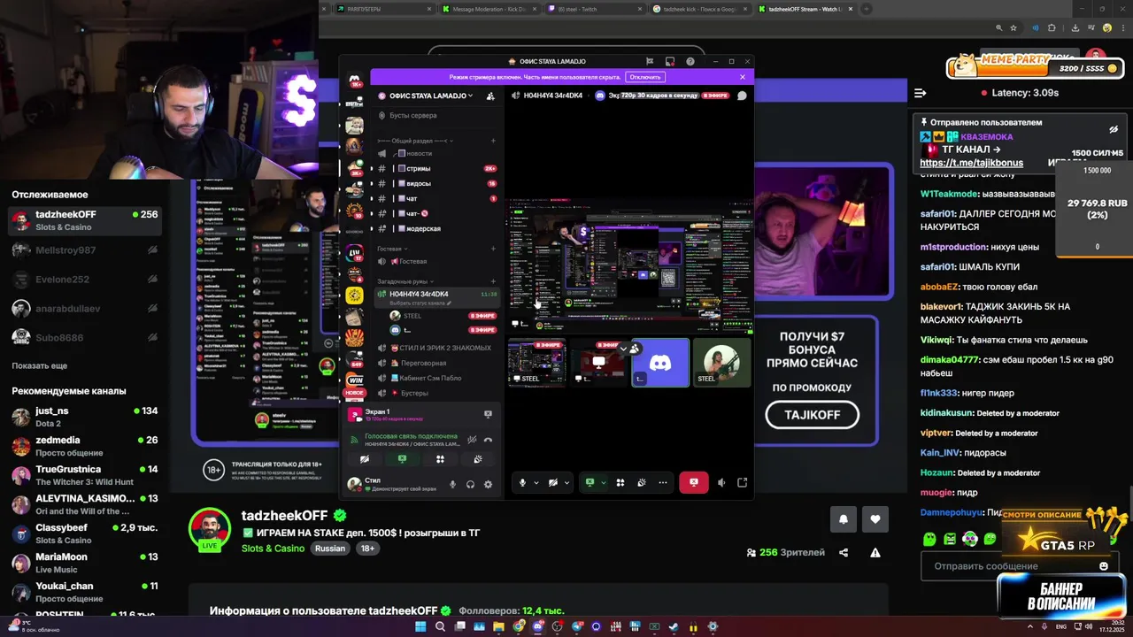Collapse Общий раздел channel category
This screenshot has width=1133, height=637.
tap(416, 141)
